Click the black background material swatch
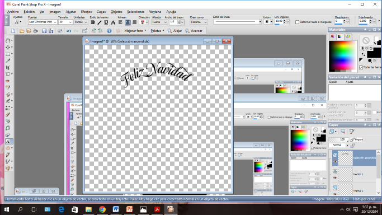Image resolution: width=382 pixels, height=215 pixels. (374, 53)
